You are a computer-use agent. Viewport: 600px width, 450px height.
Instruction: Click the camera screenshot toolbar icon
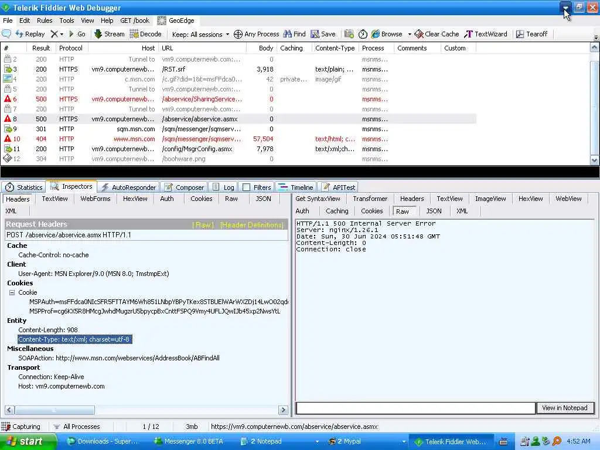tap(349, 34)
